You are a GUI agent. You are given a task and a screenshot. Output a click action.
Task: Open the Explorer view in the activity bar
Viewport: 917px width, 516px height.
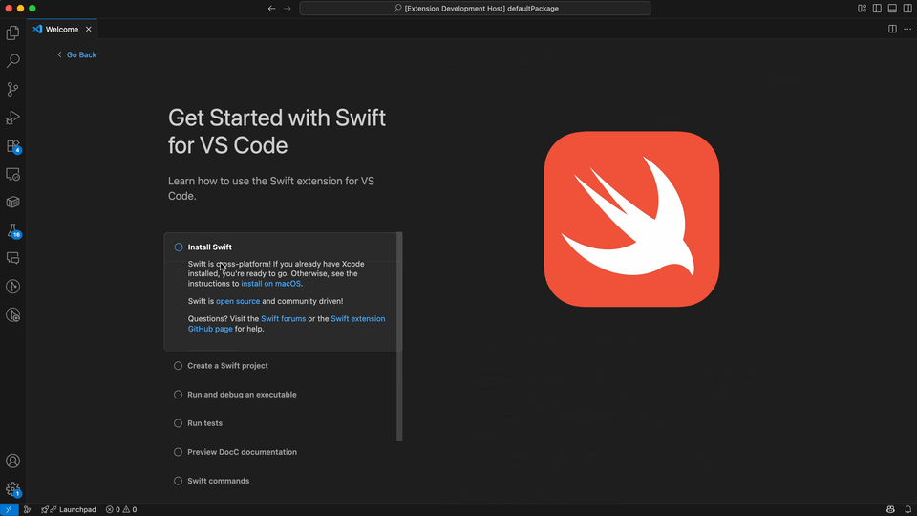point(12,32)
